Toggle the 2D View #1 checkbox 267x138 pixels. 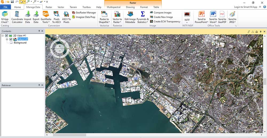tap(6, 36)
